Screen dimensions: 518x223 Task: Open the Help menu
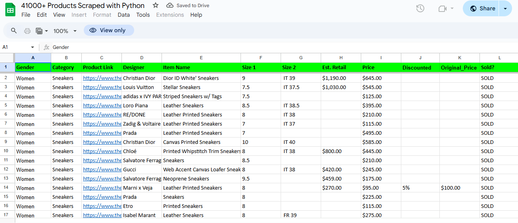point(196,15)
